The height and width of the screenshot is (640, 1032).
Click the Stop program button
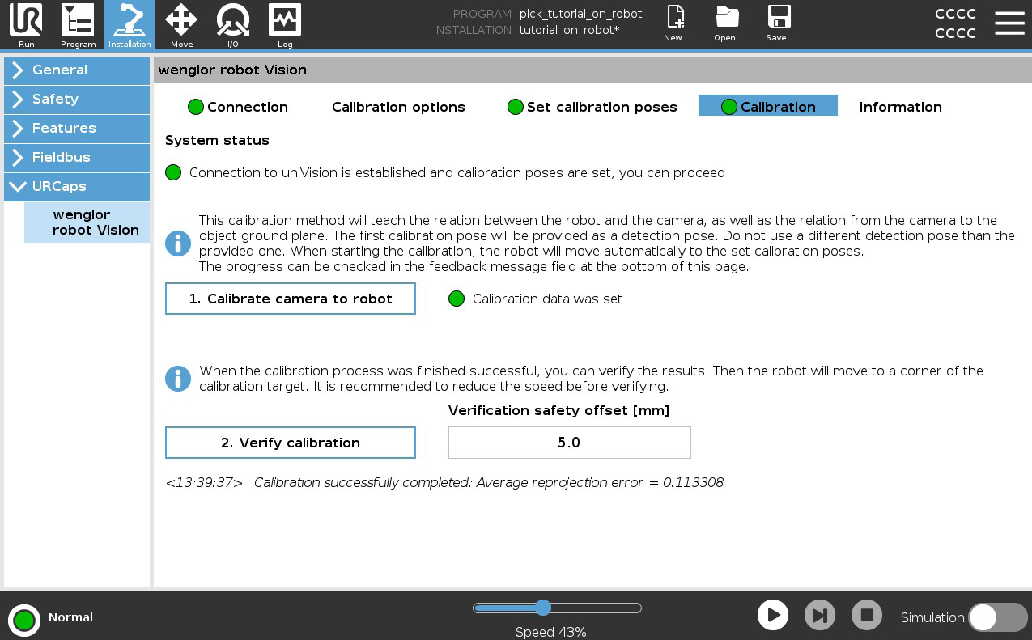coord(867,616)
